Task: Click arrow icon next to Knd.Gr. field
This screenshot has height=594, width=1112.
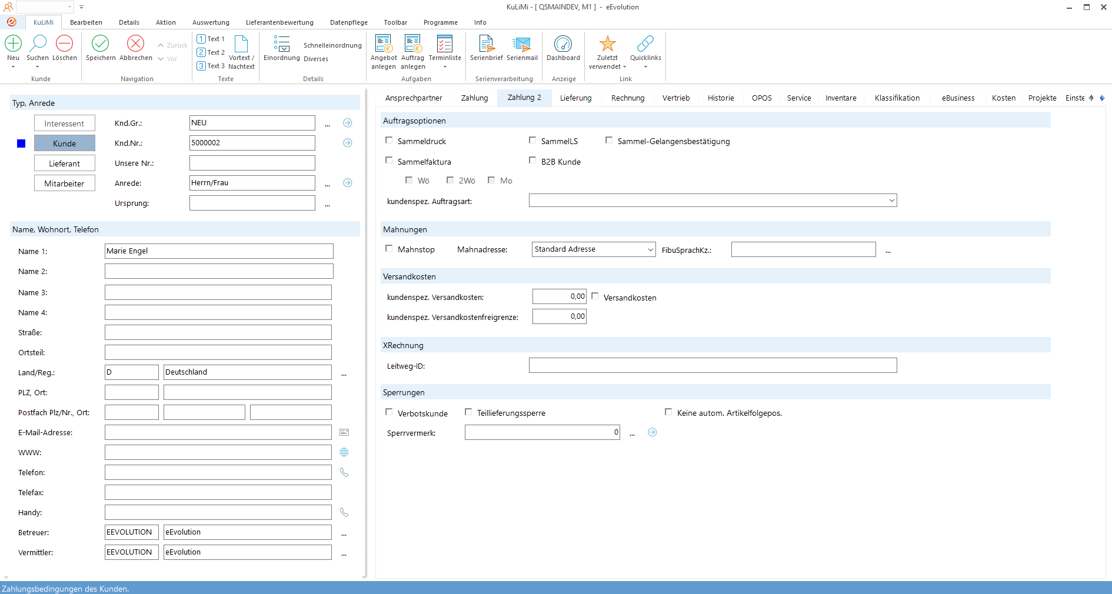Action: pyautogui.click(x=348, y=123)
